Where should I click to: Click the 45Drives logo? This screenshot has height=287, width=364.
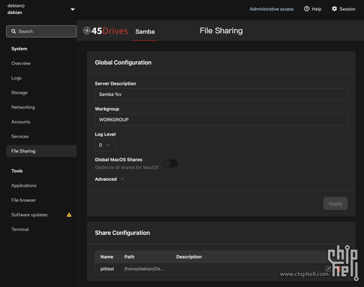pos(105,31)
